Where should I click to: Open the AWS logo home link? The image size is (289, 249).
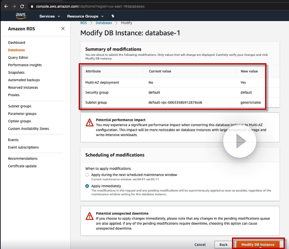click(21, 16)
